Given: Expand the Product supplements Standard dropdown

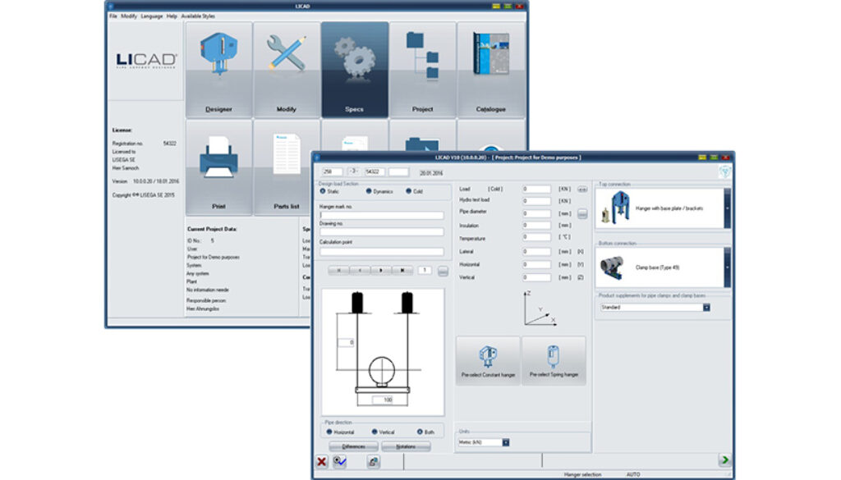Looking at the screenshot, I should (x=705, y=308).
